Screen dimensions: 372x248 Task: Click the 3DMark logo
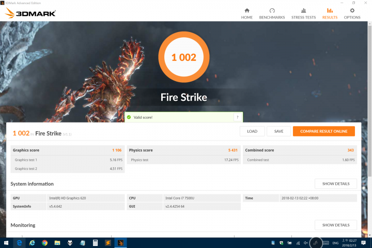click(30, 13)
